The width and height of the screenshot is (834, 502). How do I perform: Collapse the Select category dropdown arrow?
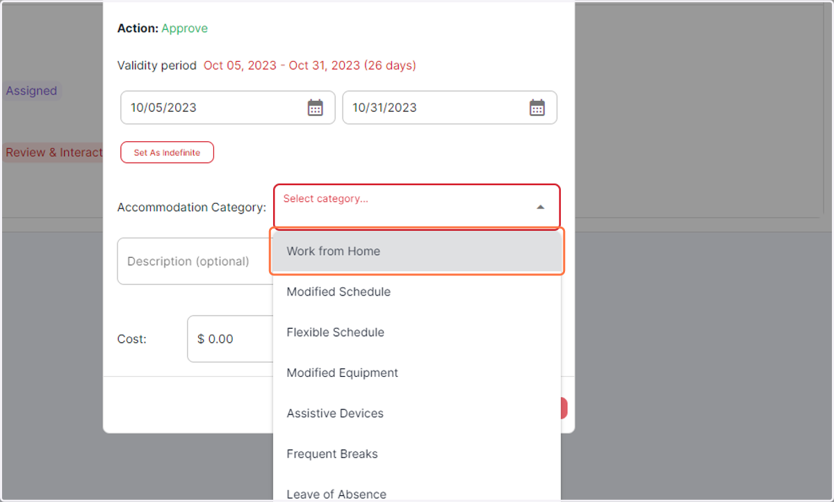click(540, 207)
